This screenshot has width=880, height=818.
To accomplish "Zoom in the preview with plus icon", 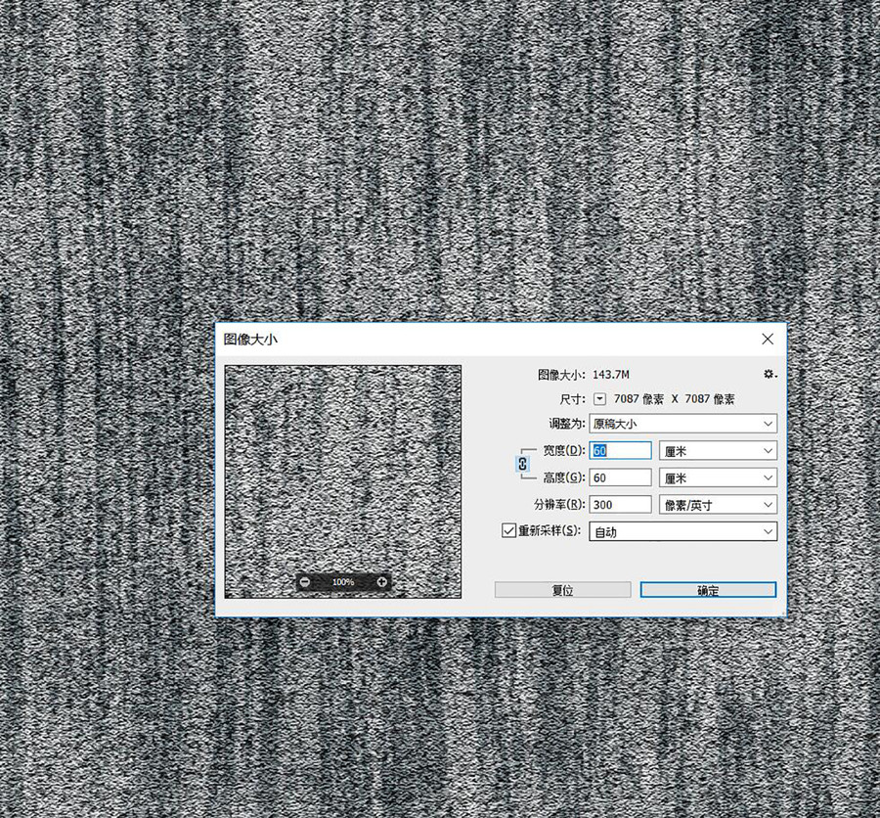I will point(381,582).
